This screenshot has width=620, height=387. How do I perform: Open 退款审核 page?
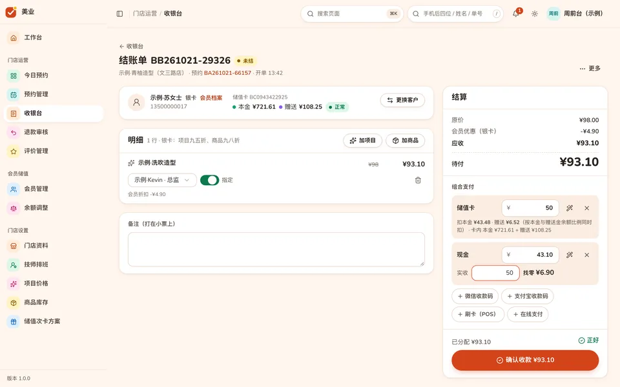[54, 132]
